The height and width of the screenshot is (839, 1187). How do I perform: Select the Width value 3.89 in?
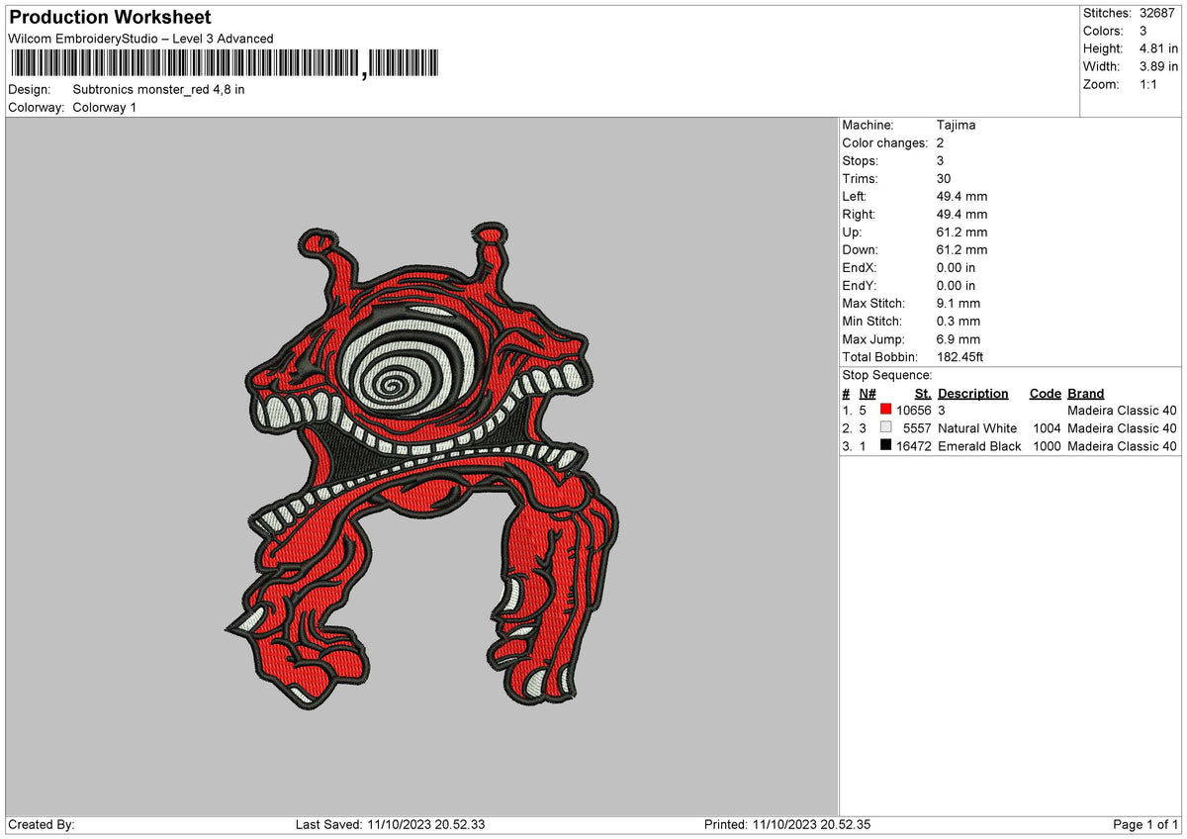click(1158, 66)
